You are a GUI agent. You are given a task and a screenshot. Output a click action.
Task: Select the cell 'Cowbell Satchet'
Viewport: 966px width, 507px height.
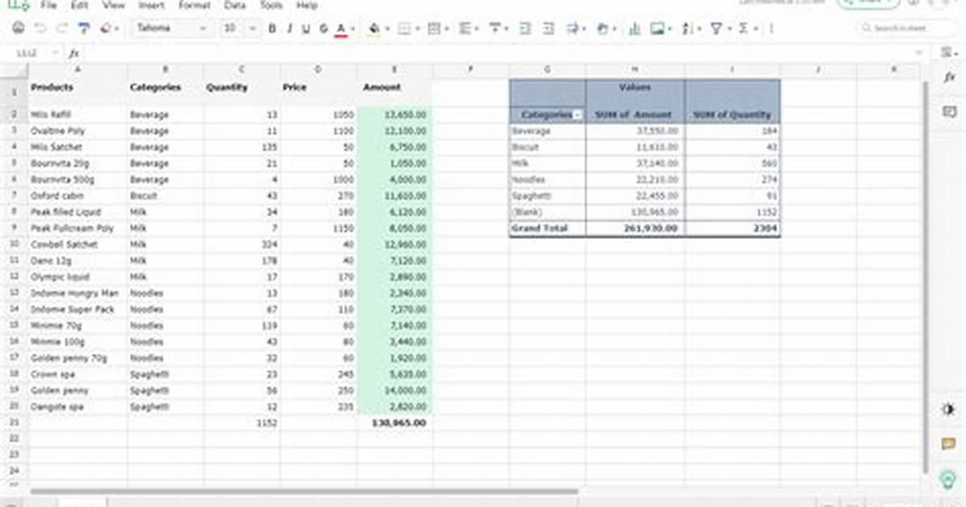[x=78, y=245]
